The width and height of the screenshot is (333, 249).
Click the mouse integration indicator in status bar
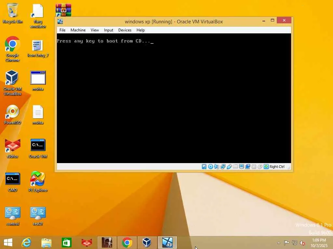pyautogui.click(x=260, y=167)
